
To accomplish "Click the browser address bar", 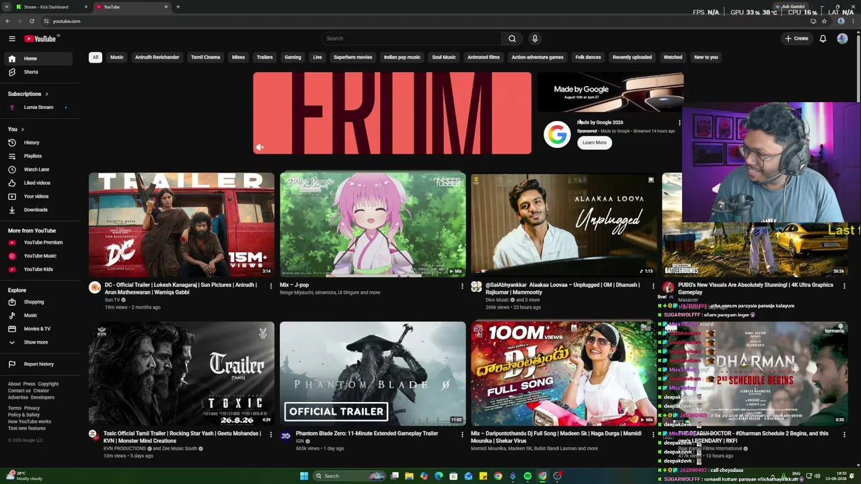I will (x=424, y=21).
